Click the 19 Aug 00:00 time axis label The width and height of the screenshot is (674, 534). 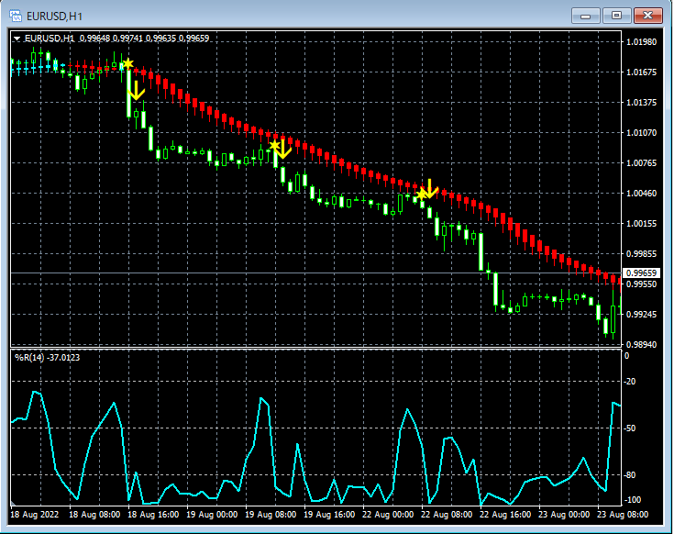pos(212,515)
